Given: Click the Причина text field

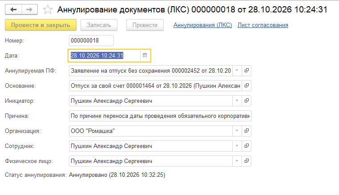Looking at the screenshot, I should click(x=160, y=116).
